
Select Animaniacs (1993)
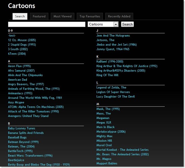[x=20, y=93]
